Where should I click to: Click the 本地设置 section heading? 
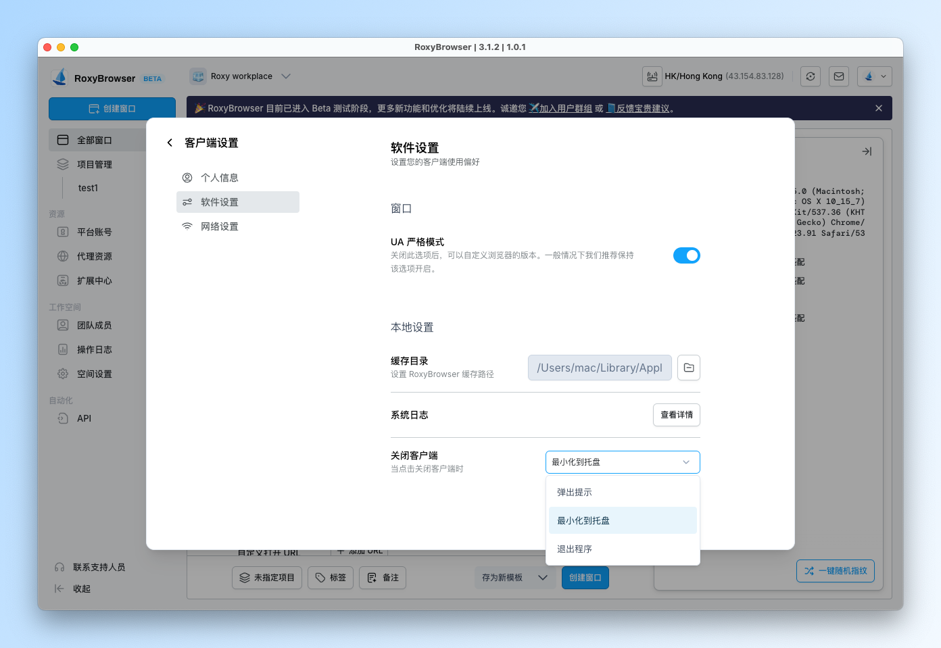tap(412, 327)
